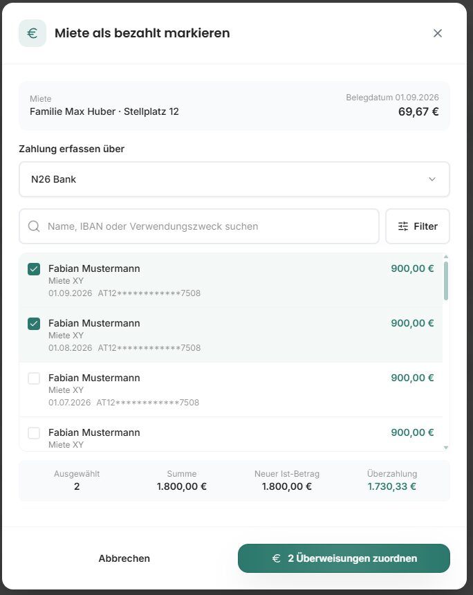Click euro icon on assign transfers button

[277, 558]
